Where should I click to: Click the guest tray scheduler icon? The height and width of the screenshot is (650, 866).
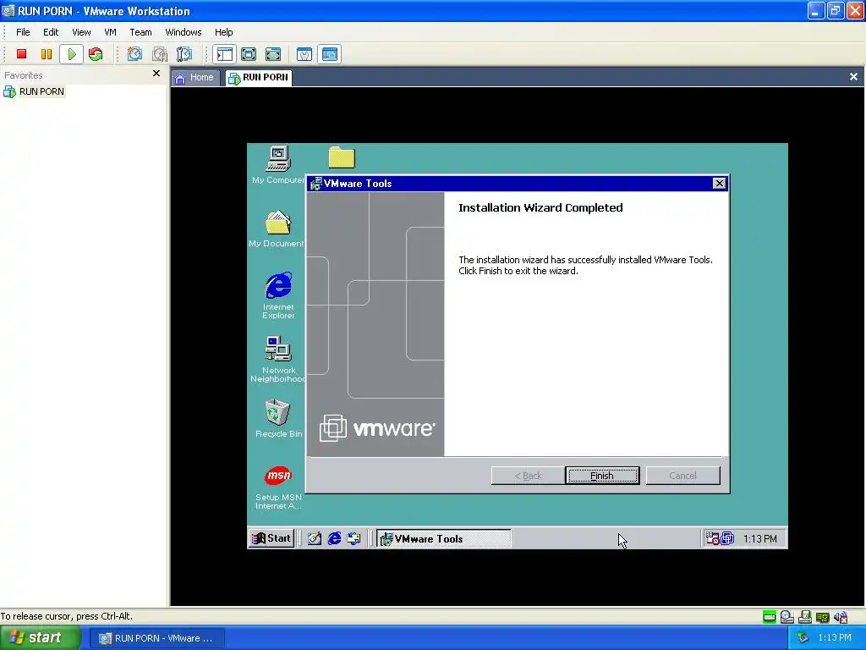click(x=712, y=538)
